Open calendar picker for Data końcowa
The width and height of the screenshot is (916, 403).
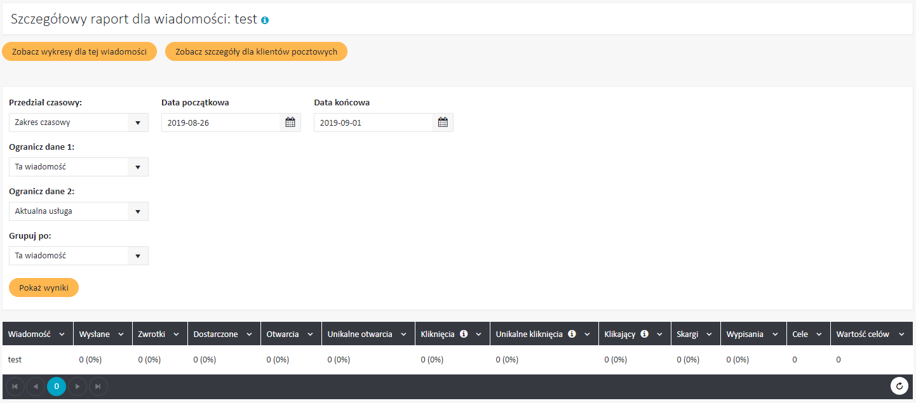(x=443, y=122)
